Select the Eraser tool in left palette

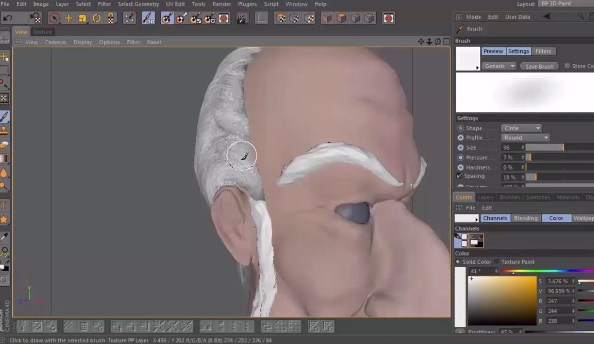click(4, 144)
